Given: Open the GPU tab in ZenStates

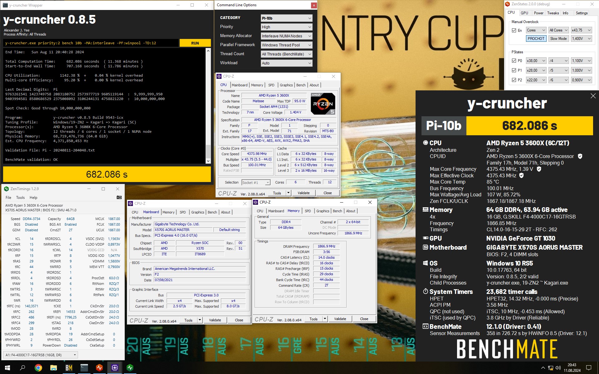Looking at the screenshot, I should click(524, 13).
